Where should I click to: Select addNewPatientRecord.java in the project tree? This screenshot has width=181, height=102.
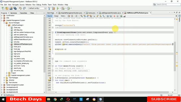tap(23, 39)
